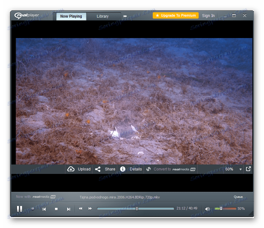Fast forward the video
Screen dimensions: 264x228
pyautogui.click(x=90, y=209)
